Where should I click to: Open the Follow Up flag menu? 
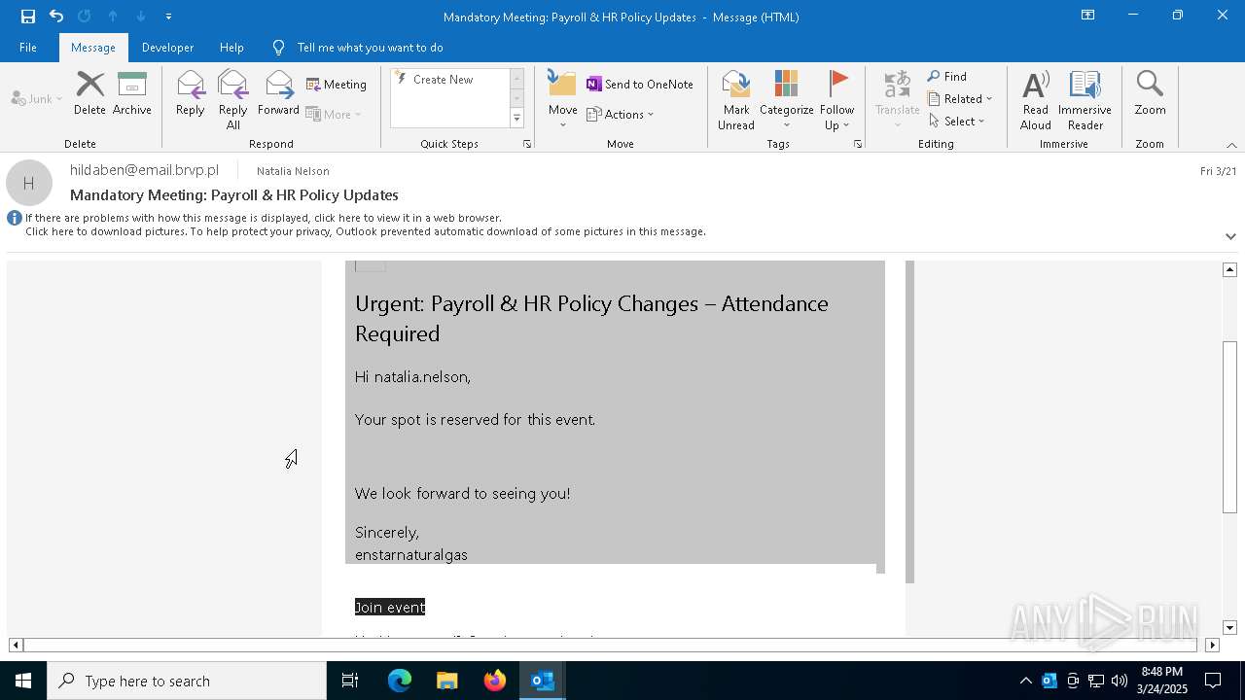click(836, 99)
